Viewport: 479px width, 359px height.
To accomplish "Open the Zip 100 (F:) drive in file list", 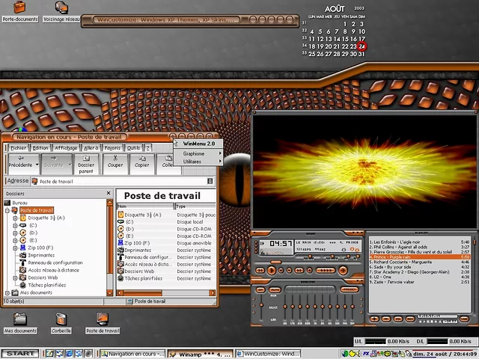I will [138, 243].
